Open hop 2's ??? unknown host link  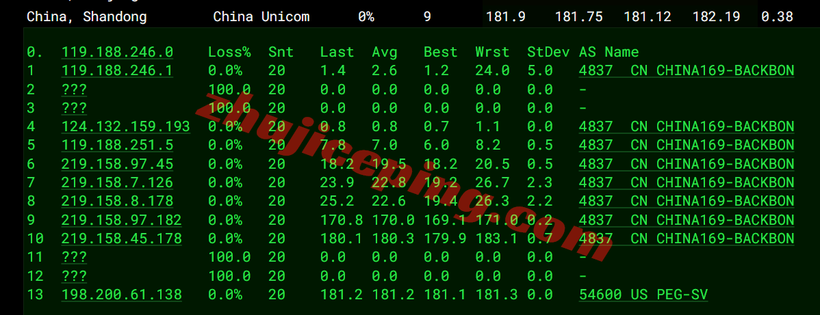pos(74,90)
